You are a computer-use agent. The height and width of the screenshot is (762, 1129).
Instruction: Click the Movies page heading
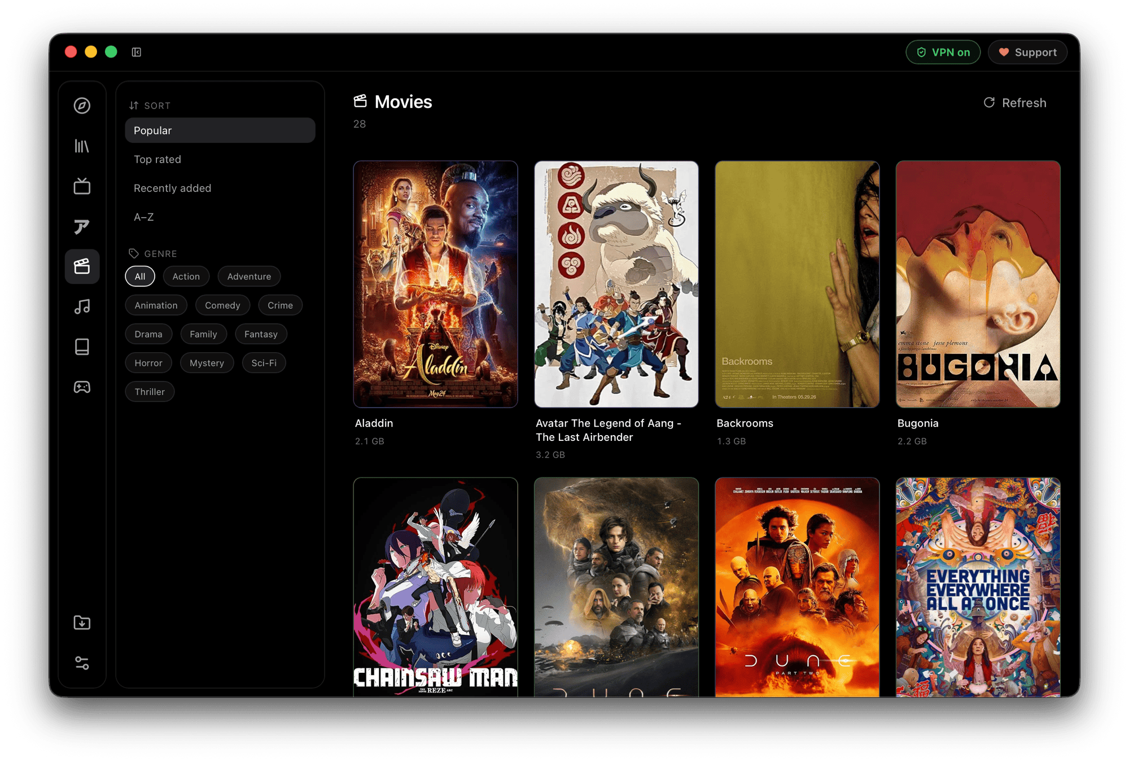(x=403, y=102)
